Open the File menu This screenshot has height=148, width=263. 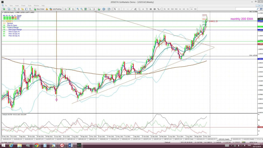(6, 6)
